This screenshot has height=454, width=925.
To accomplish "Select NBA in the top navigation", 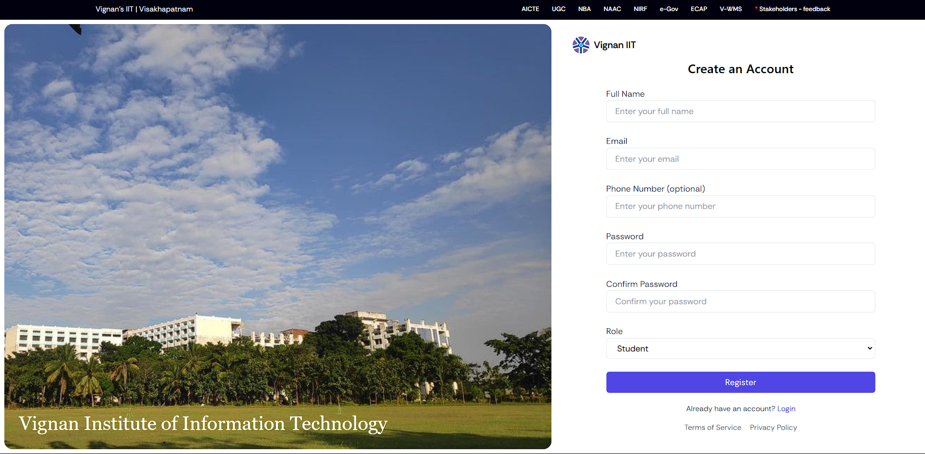I will 584,9.
